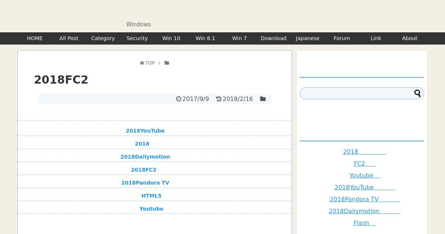This screenshot has width=445, height=234.
Task: Open the bold 2018YouTube link in the article list
Action: click(145, 131)
